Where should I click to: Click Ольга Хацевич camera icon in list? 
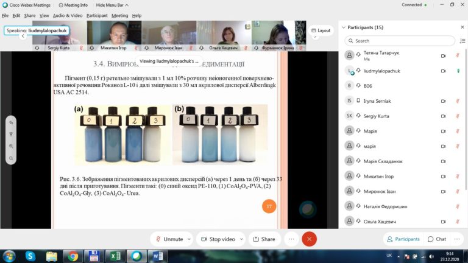tap(443, 222)
